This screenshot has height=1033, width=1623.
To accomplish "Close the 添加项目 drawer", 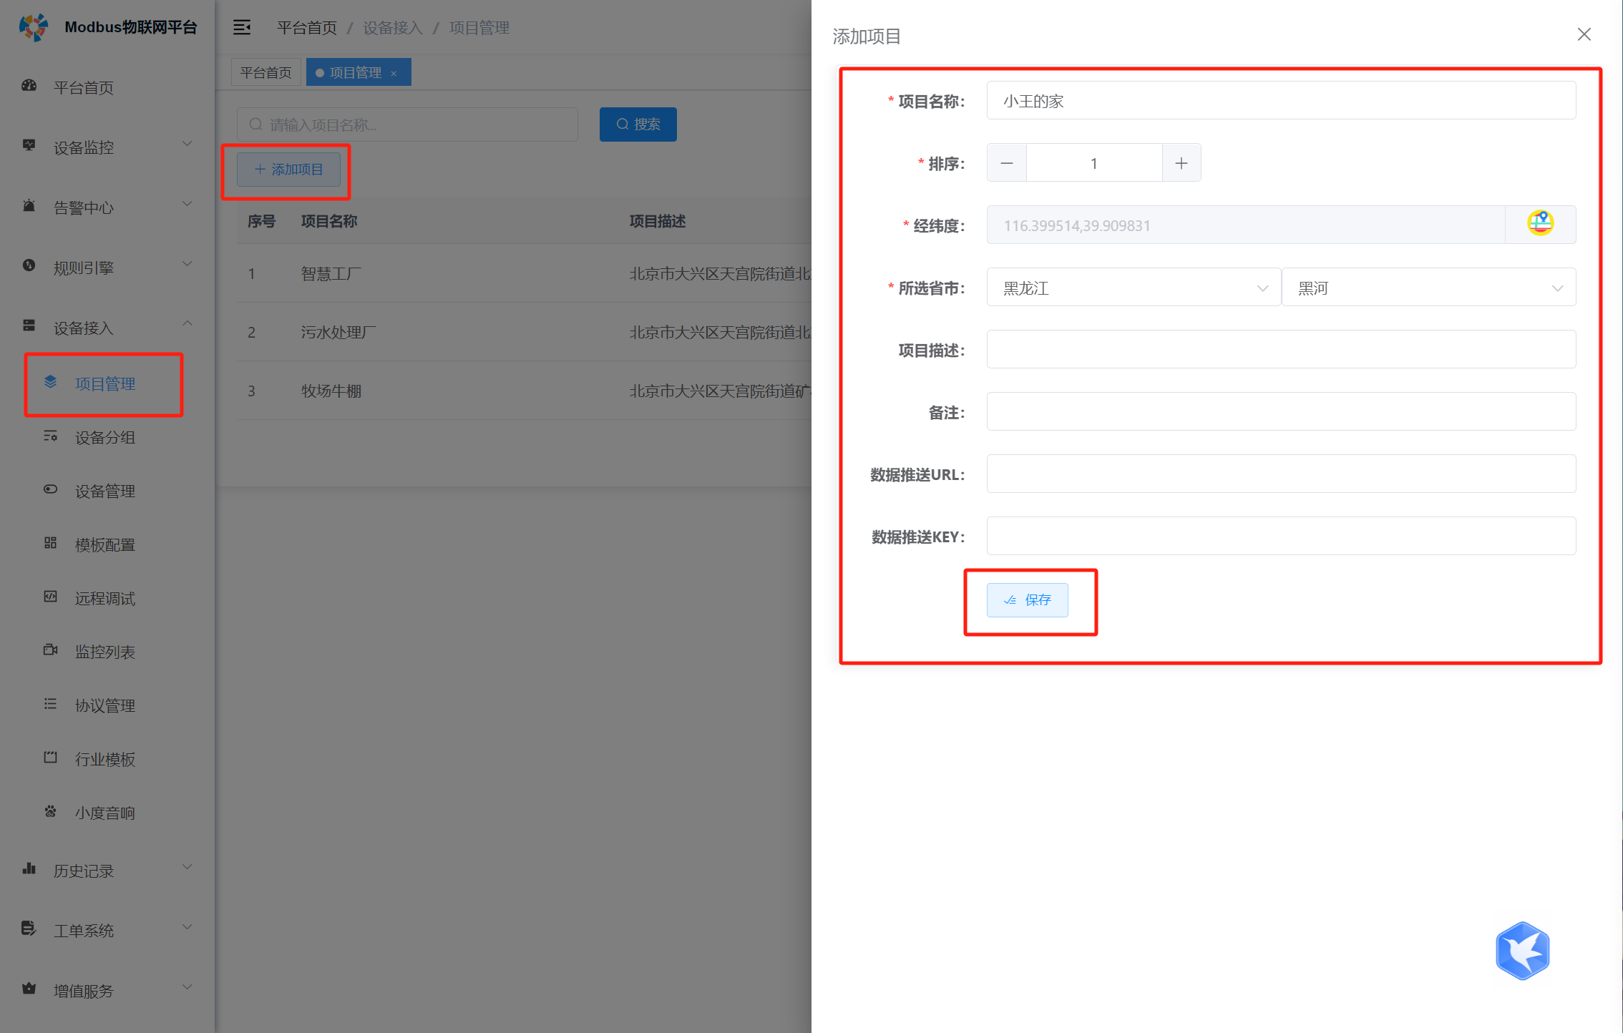I will coord(1584,34).
